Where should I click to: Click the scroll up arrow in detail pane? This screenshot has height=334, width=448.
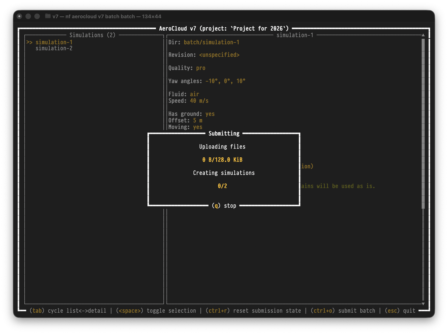tap(423, 35)
